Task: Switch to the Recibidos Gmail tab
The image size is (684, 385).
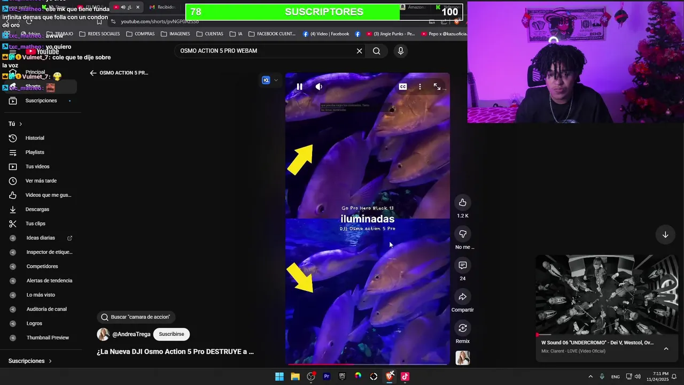Action: 163,7
